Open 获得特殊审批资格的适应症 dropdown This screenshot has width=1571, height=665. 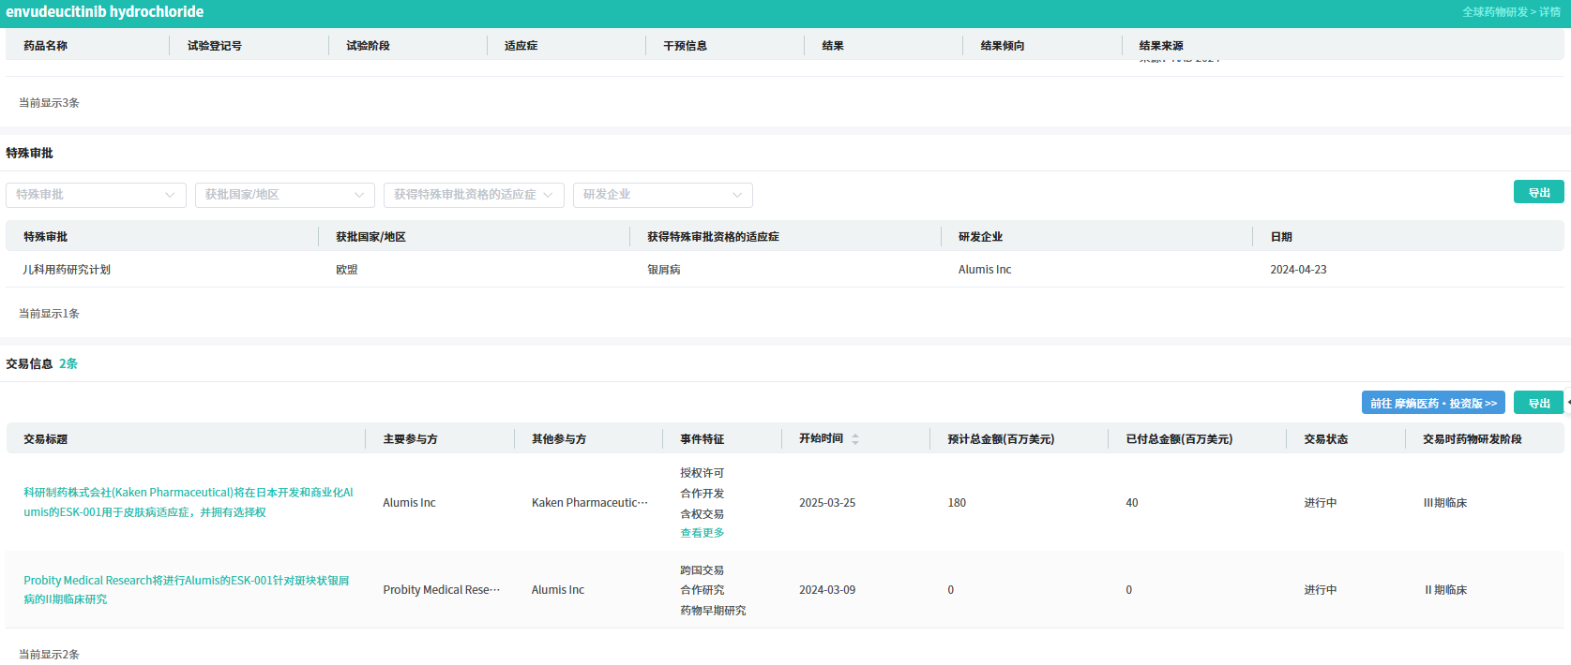474,195
